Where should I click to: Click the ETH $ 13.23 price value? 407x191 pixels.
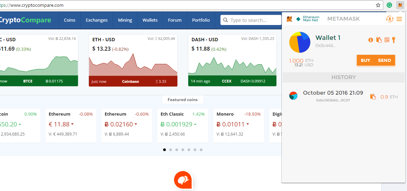101,49
